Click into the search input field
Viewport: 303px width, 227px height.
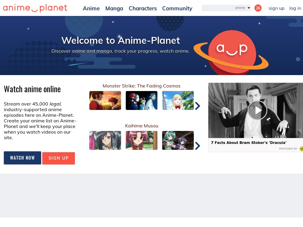tap(218, 8)
